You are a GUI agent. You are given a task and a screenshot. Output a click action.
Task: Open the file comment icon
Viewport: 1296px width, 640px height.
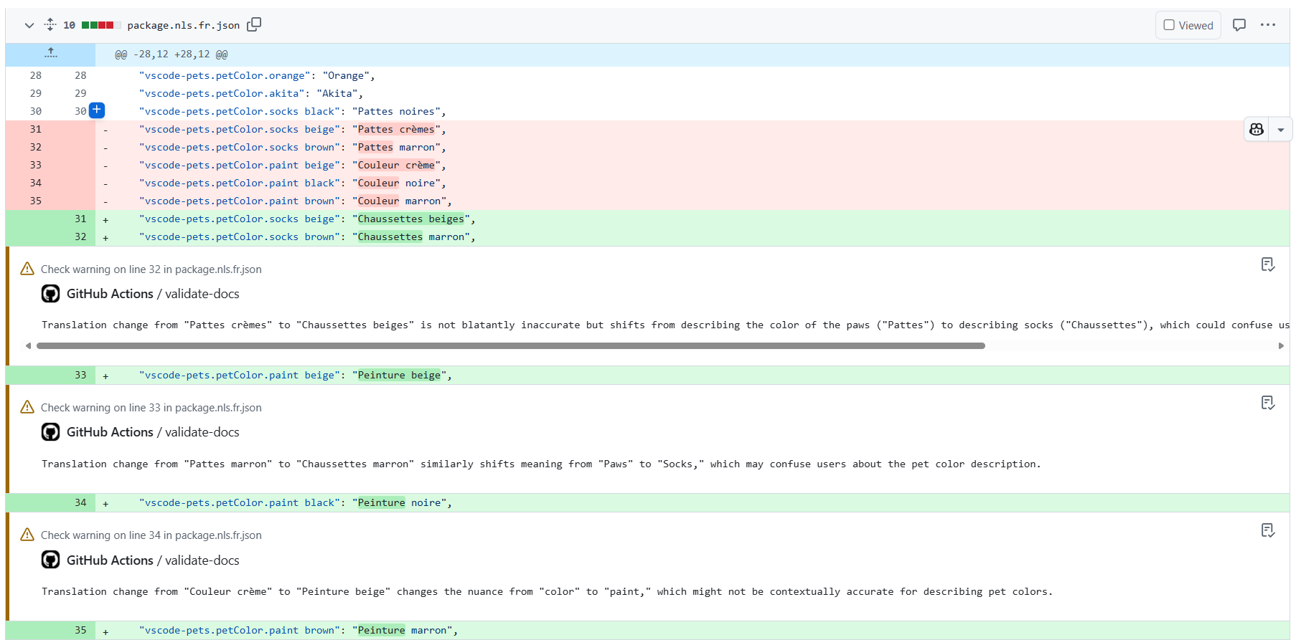(1239, 25)
